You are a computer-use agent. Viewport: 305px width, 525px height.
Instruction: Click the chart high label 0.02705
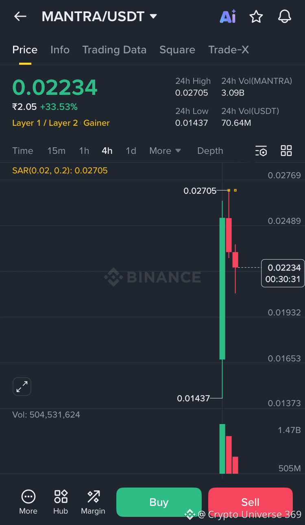[x=200, y=190]
